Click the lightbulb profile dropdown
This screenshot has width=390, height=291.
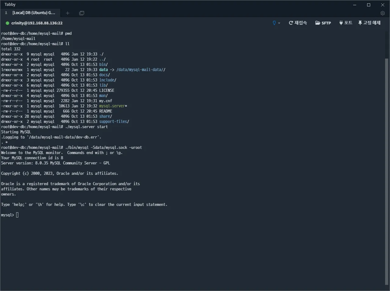(x=276, y=23)
